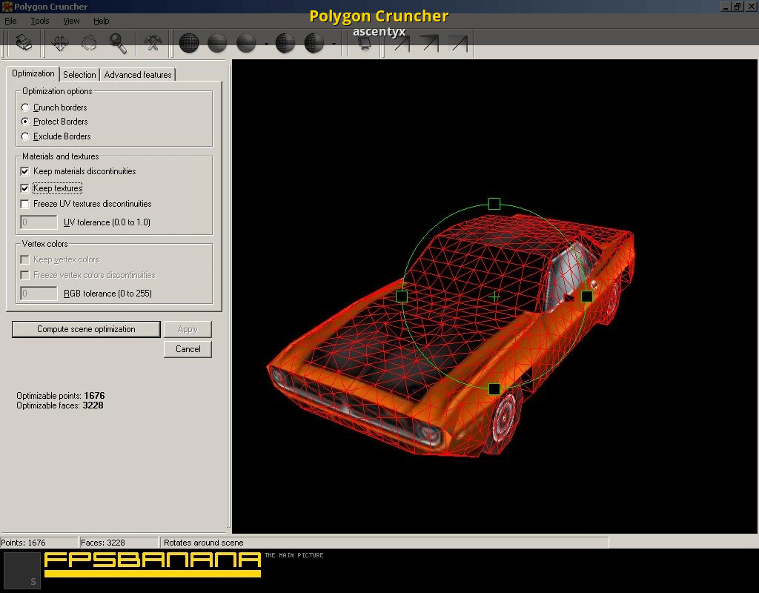Viewport: 759px width, 593px height.
Task: Select the pan (four-arrow move) tool
Action: pyautogui.click(x=61, y=43)
